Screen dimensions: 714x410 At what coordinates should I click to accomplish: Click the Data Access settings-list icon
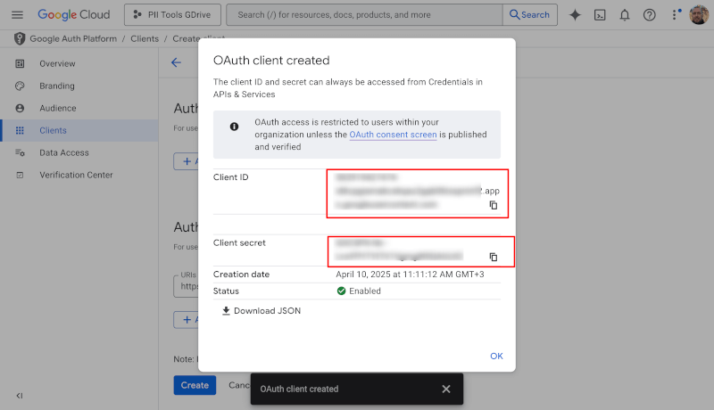(x=20, y=152)
